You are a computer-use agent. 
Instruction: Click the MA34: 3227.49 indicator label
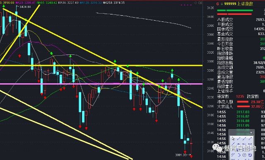point(68,3)
